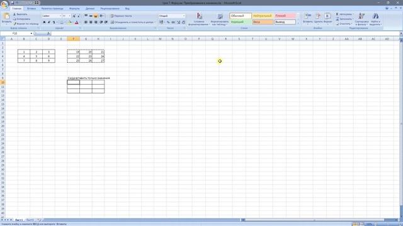Select the Вывод cell style
This screenshot has height=226, width=403.
click(x=285, y=22)
